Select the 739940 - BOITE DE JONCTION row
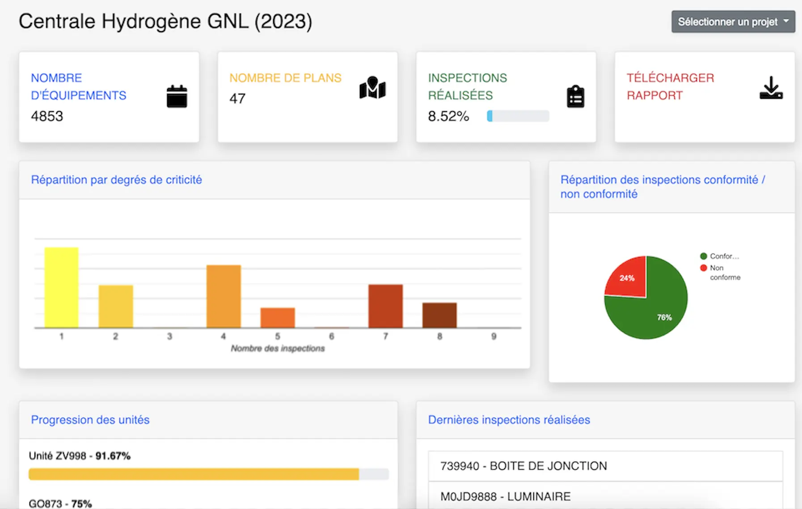 click(x=605, y=466)
